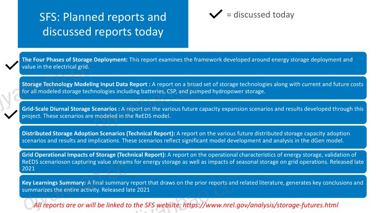Select the Distributed Storage Adoption Scenarios box
Image resolution: width=378 pixels, height=213 pixels.
pyautogui.click(x=193, y=137)
